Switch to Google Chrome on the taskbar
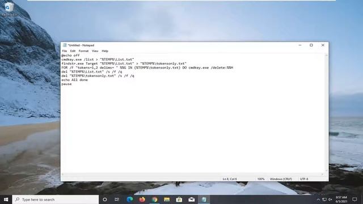 coord(154,199)
